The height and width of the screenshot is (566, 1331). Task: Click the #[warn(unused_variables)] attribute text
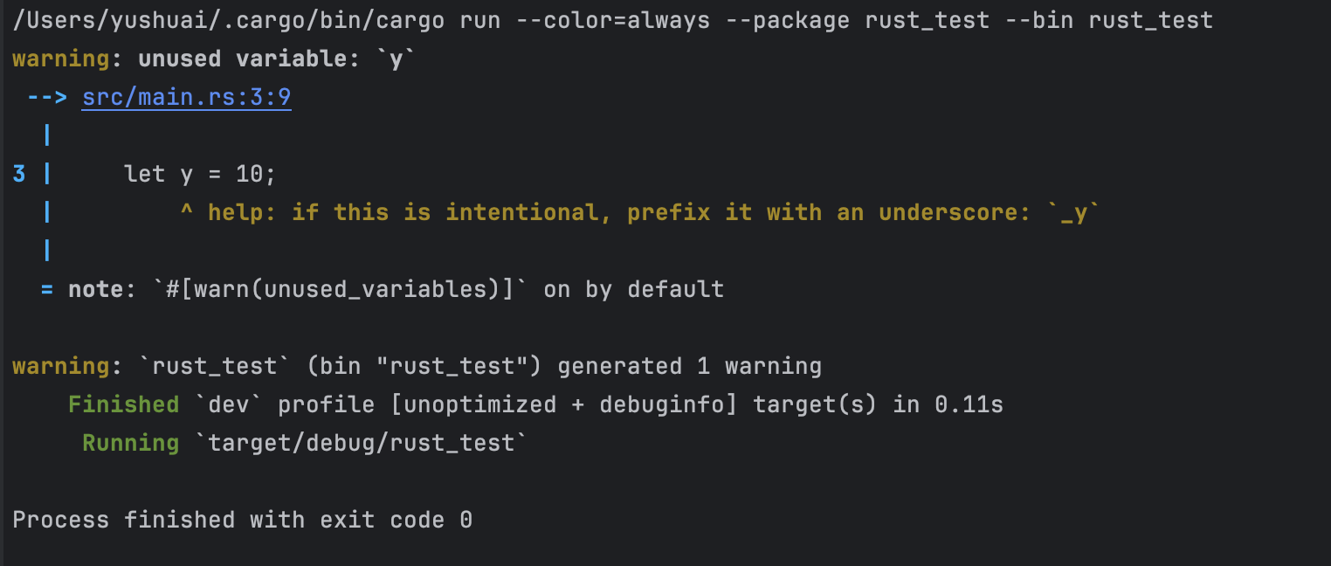[x=347, y=289]
